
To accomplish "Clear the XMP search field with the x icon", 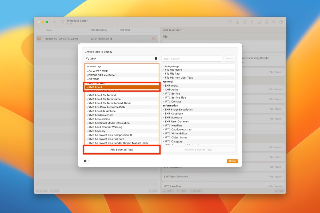I will pyautogui.click(x=156, y=59).
